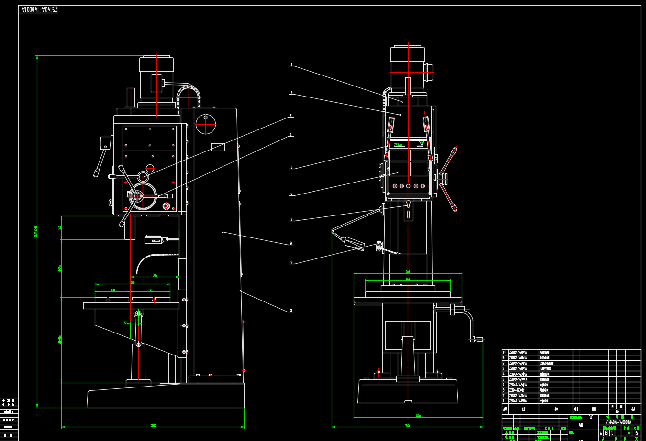Click title block drawing number ZS140A-140001A

point(619,422)
